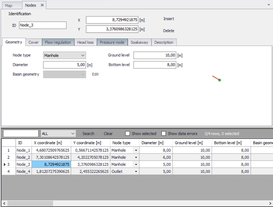Click the Delete button
The image size is (273, 207).
pos(168,31)
